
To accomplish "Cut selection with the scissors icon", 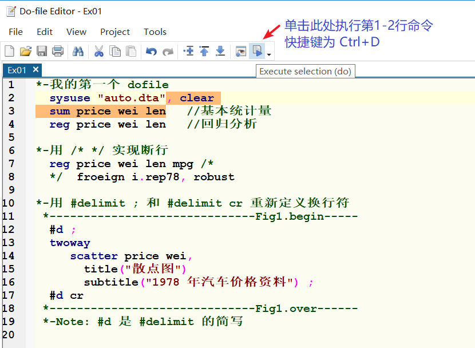I will coord(99,51).
